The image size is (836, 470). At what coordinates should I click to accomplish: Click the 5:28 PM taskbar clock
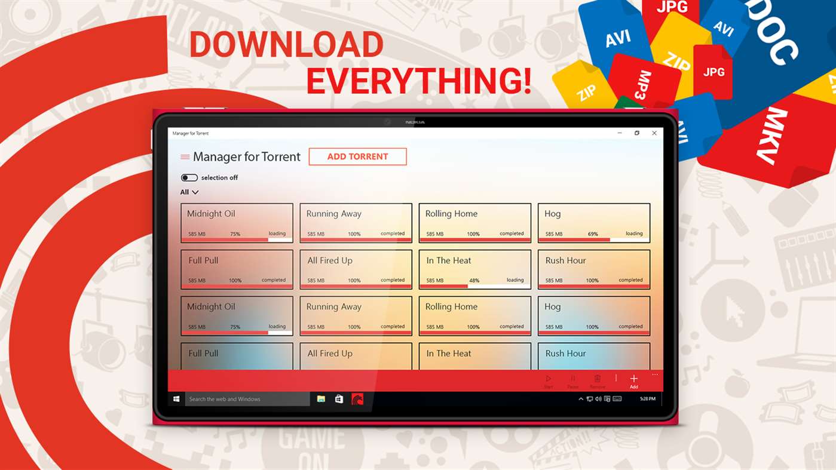[647, 399]
